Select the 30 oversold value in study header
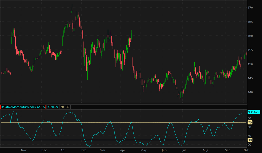 click(67, 107)
